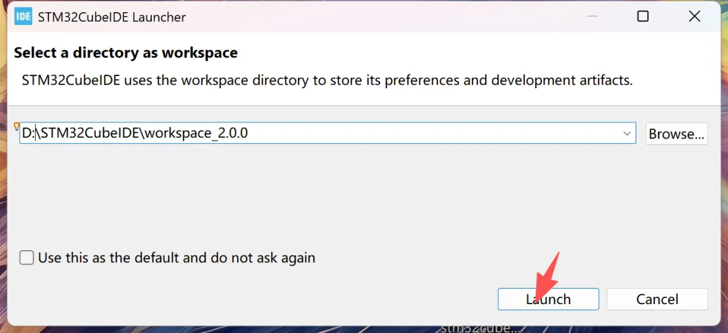
Task: Click the content assist lightbulb icon
Action: tap(16, 126)
